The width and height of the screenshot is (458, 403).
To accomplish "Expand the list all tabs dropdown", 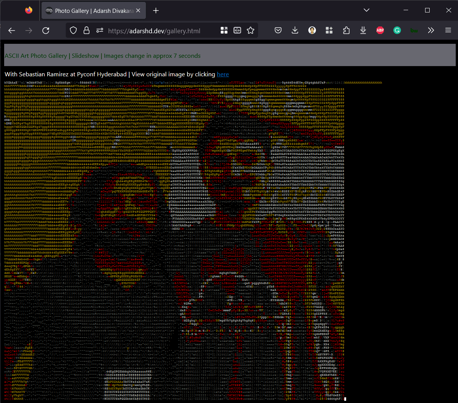I will [x=367, y=10].
